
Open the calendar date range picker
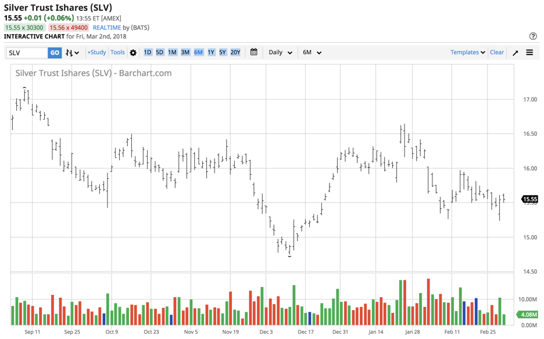pyautogui.click(x=253, y=52)
